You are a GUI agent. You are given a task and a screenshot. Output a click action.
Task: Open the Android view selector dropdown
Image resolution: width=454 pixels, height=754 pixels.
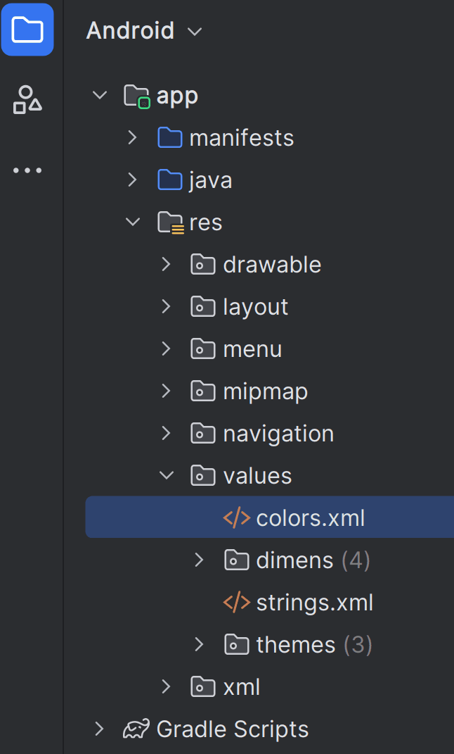[x=144, y=31]
